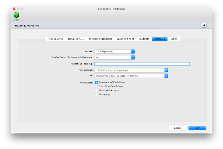Select the Ratios tab
This screenshot has width=223, height=149.
(174, 39)
